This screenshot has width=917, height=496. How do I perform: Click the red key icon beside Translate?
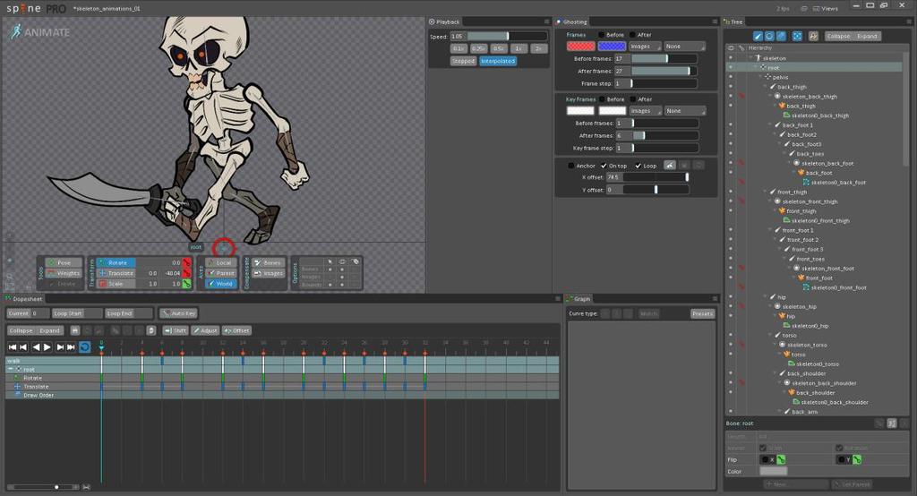click(186, 273)
